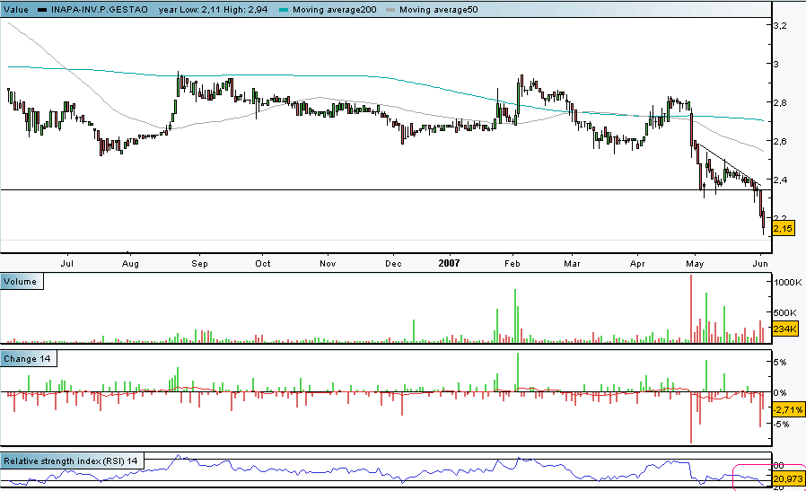The height and width of the screenshot is (491, 806).
Task: Click the 2,4 price axis label
Action: click(x=780, y=180)
